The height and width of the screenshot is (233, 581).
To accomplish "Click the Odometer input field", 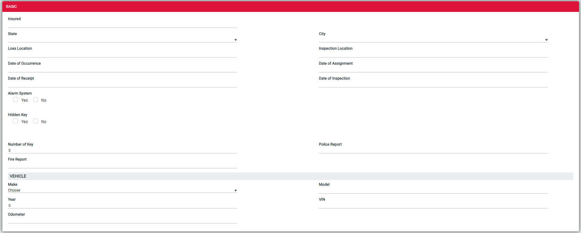I will 122,220.
